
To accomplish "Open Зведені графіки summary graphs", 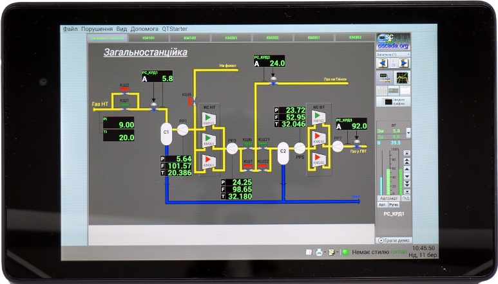I will 394,102.
